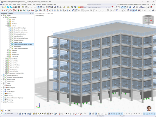Toggle the Openings checkbox

point(8,50)
